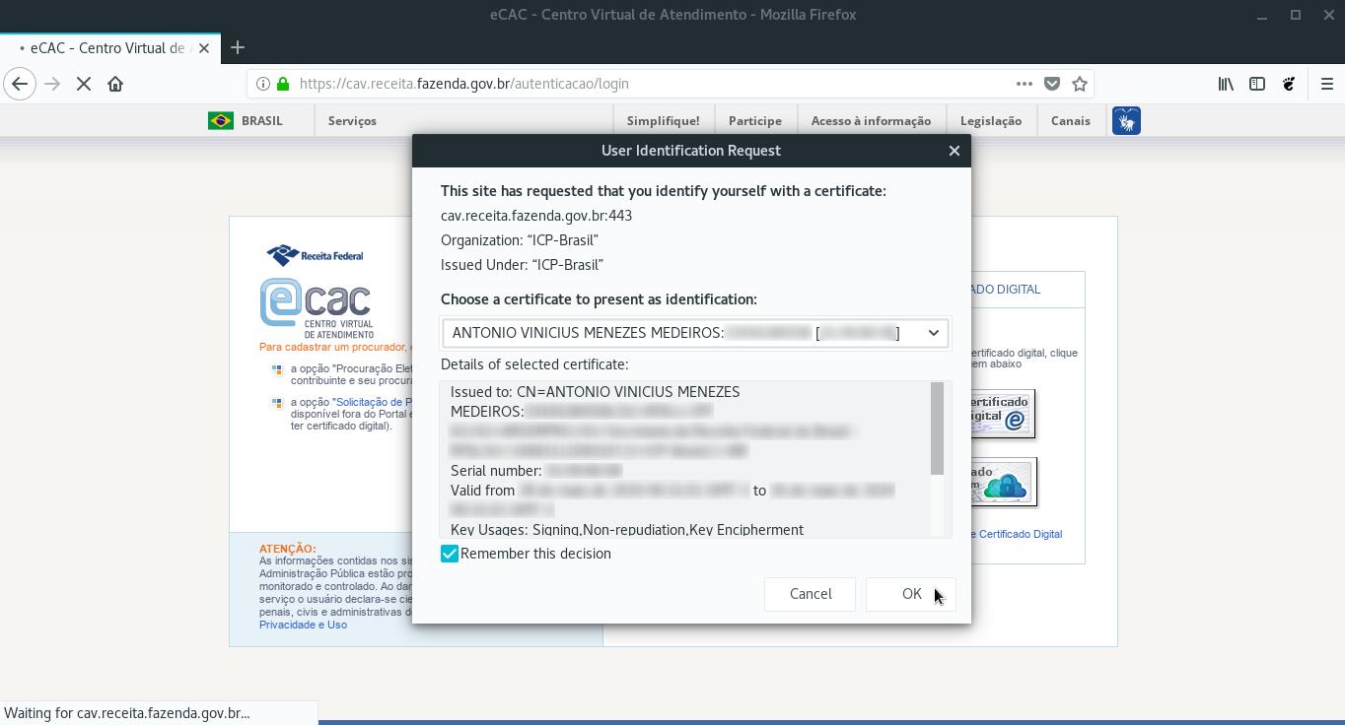
Task: Open a new browser tab
Action: click(x=238, y=47)
